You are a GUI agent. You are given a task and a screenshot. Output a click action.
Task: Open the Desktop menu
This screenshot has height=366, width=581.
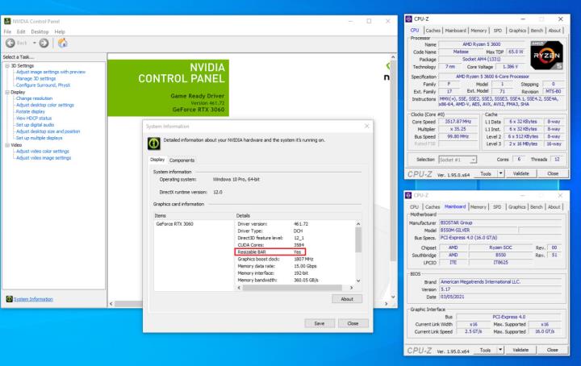[40, 31]
